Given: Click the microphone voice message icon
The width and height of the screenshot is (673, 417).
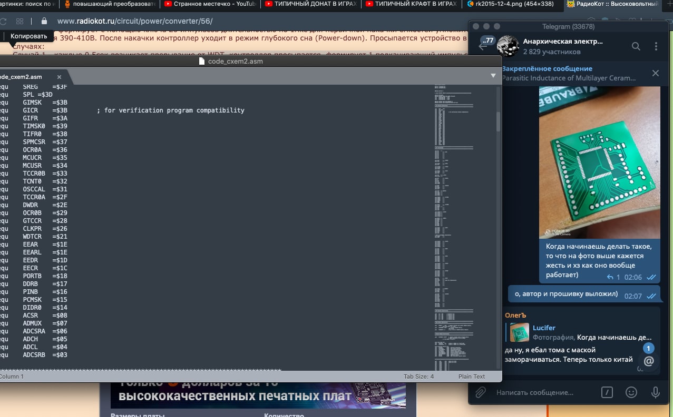Looking at the screenshot, I should 656,392.
